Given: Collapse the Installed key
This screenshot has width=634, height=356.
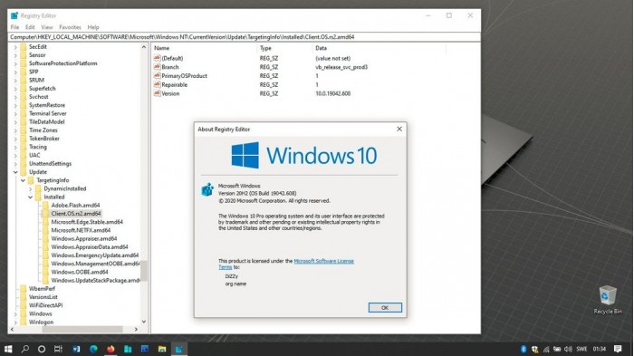Looking at the screenshot, I should [30, 197].
